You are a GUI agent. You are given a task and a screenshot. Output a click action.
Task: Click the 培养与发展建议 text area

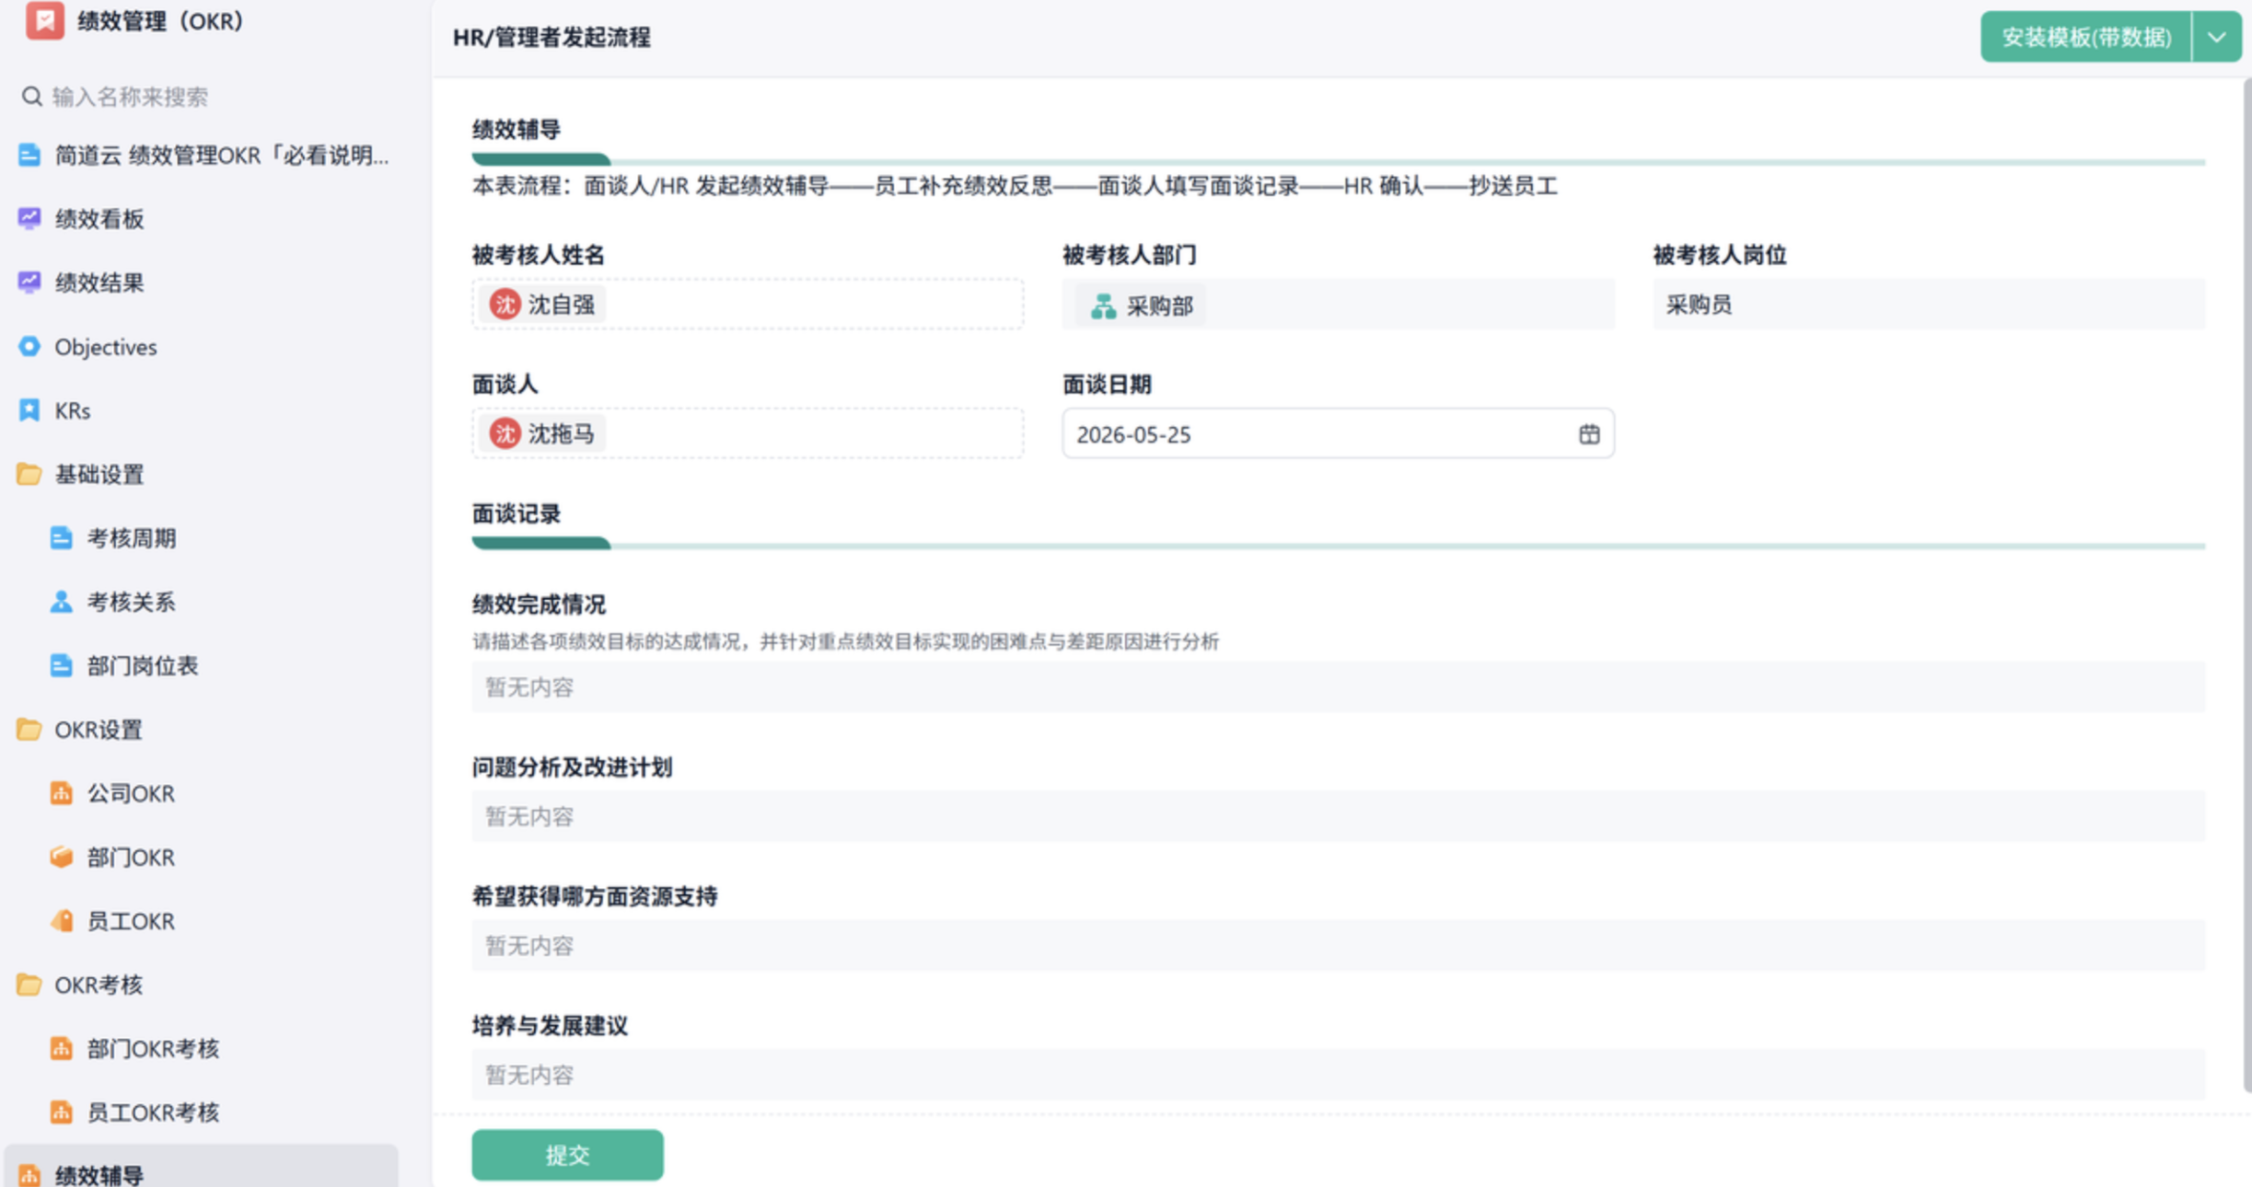[x=1339, y=1075]
